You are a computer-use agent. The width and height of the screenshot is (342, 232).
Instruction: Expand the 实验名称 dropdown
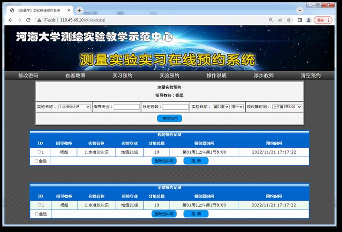click(x=74, y=107)
